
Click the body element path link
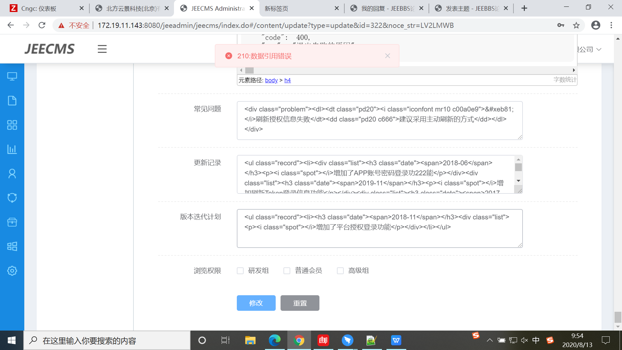point(271,80)
